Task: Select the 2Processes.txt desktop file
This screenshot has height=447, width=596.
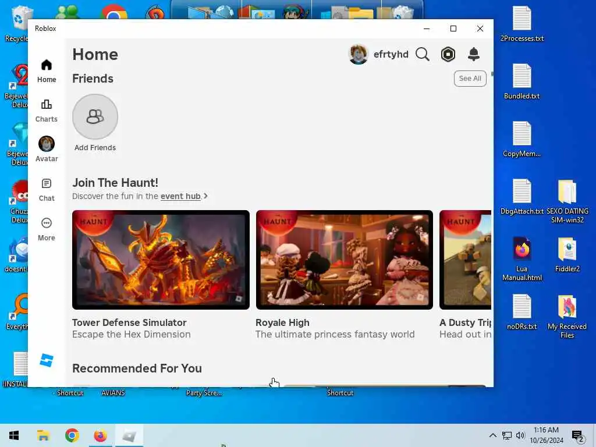Action: click(521, 24)
